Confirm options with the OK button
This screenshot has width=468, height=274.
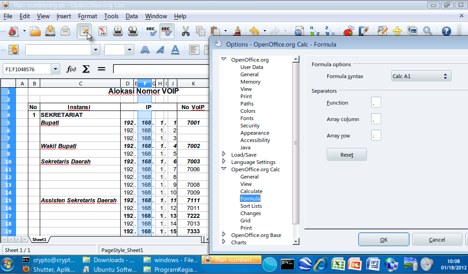pyautogui.click(x=383, y=239)
